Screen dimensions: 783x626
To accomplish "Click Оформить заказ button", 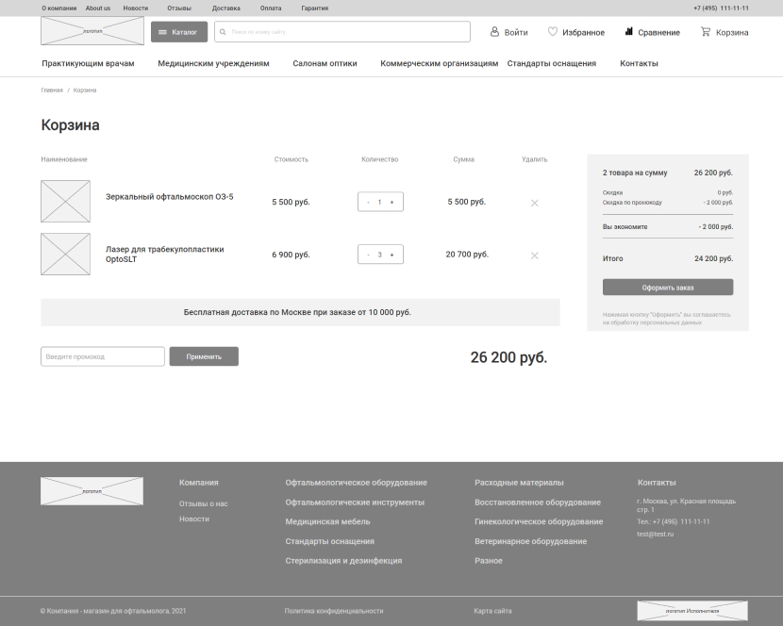I will pos(667,288).
